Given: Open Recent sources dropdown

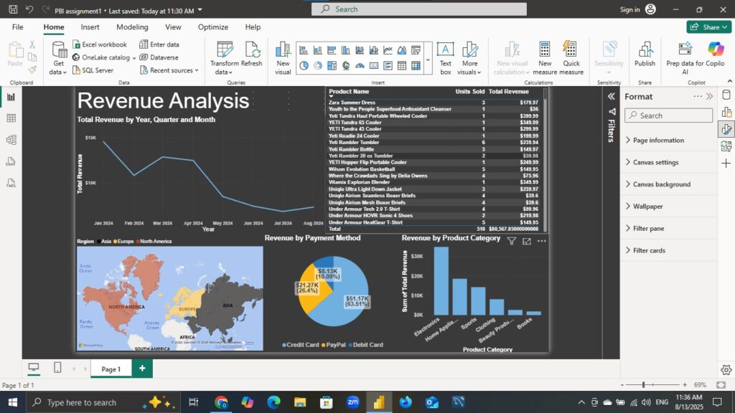Looking at the screenshot, I should [x=169, y=70].
